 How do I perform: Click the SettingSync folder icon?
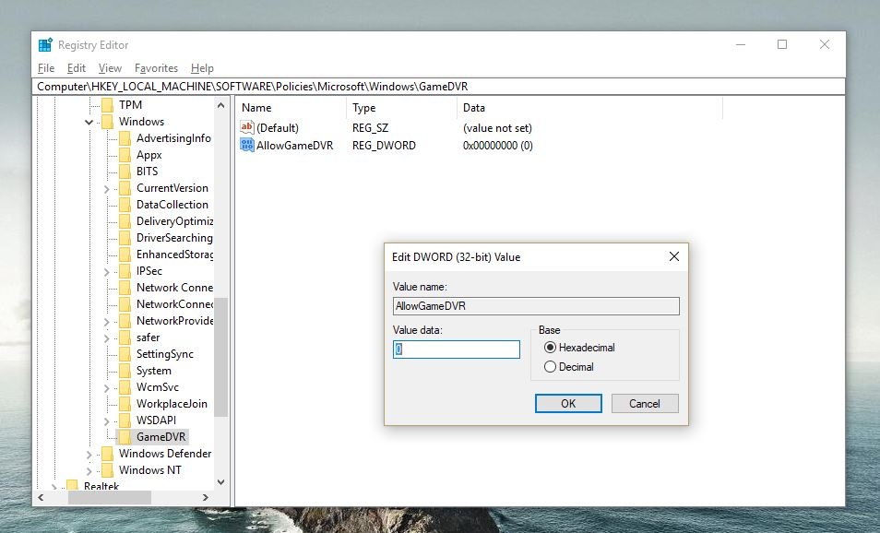[x=125, y=354]
